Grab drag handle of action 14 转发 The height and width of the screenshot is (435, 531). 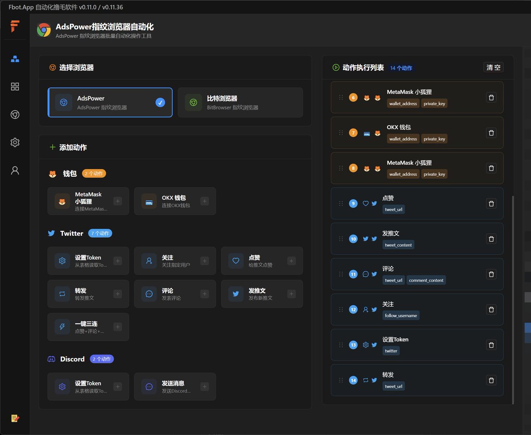click(x=341, y=380)
